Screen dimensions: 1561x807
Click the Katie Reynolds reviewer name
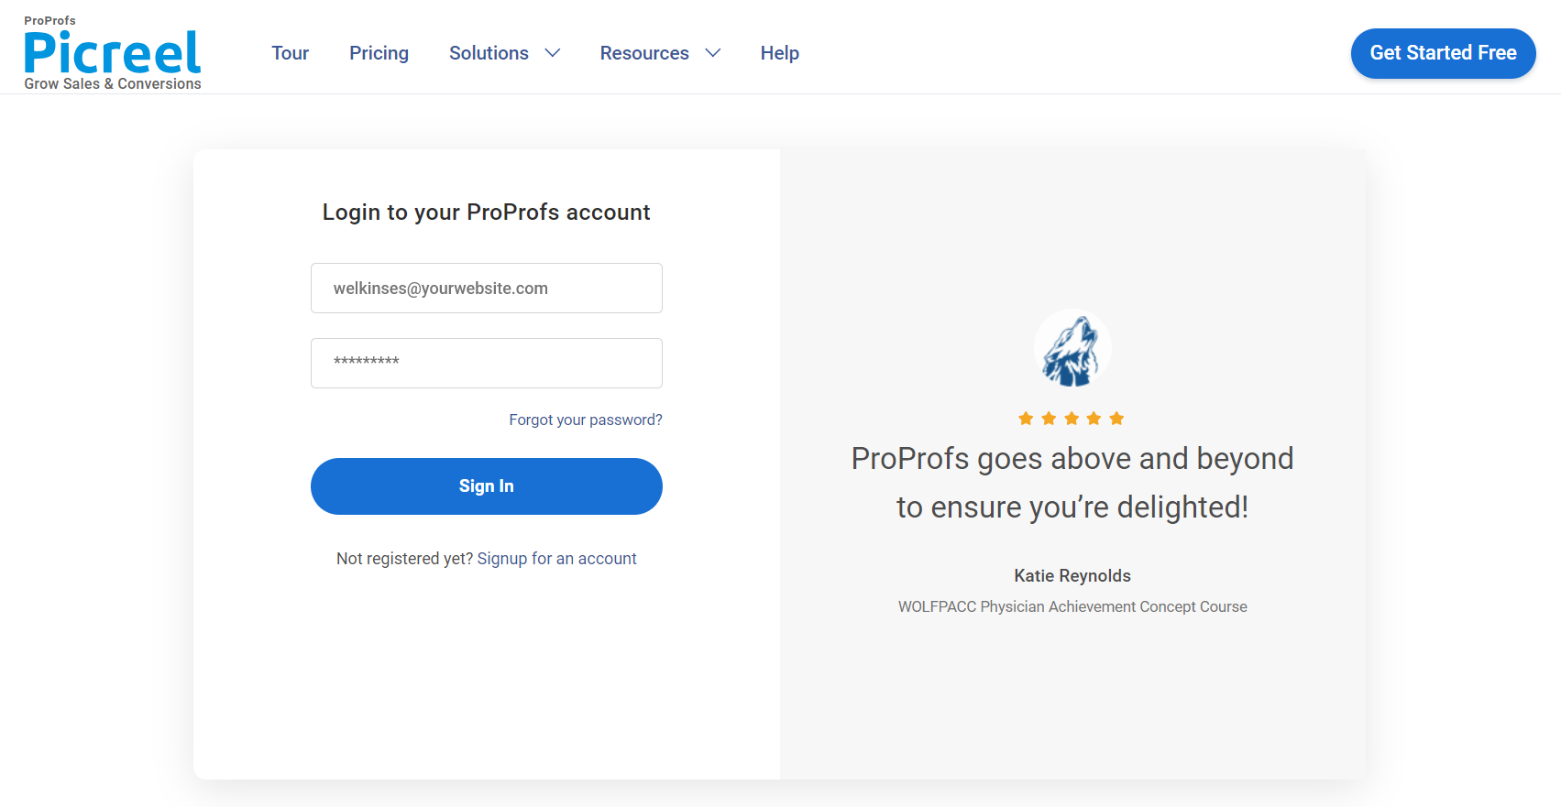coord(1072,575)
